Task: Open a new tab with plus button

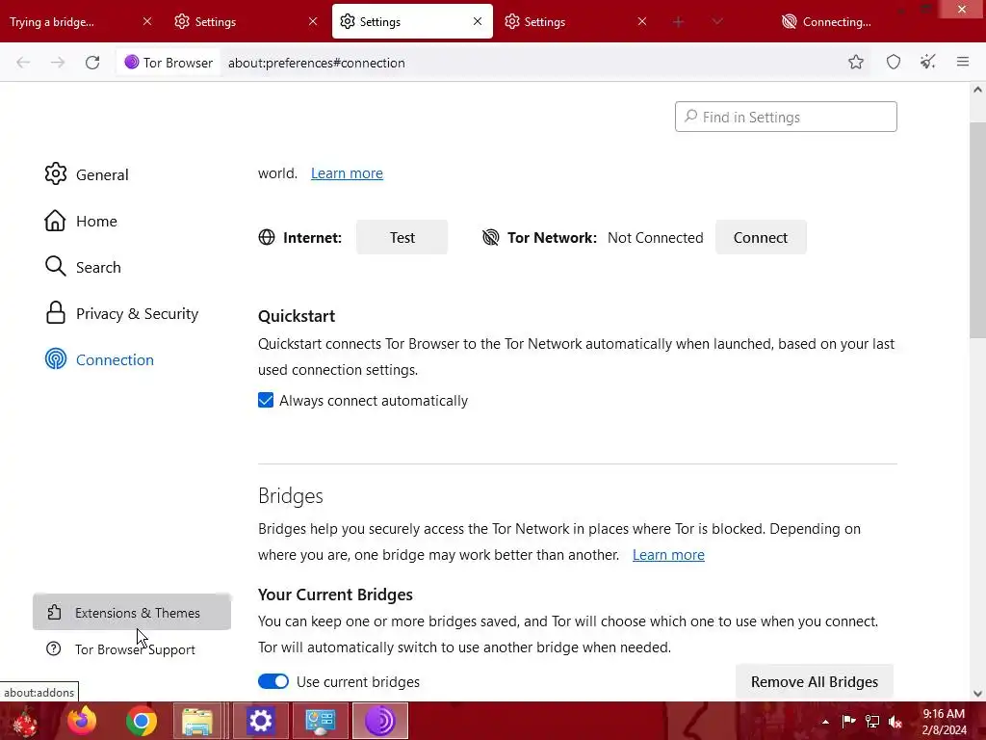Action: [678, 22]
